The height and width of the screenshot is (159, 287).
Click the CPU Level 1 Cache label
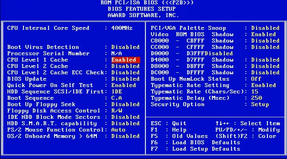37,60
